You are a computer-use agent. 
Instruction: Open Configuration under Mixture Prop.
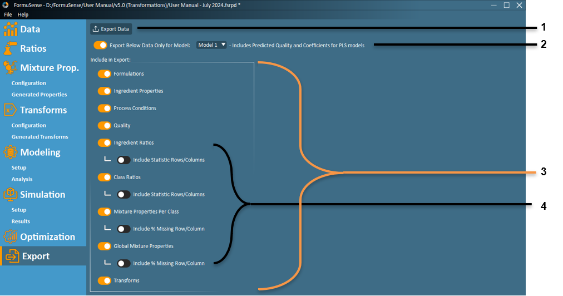click(x=29, y=83)
